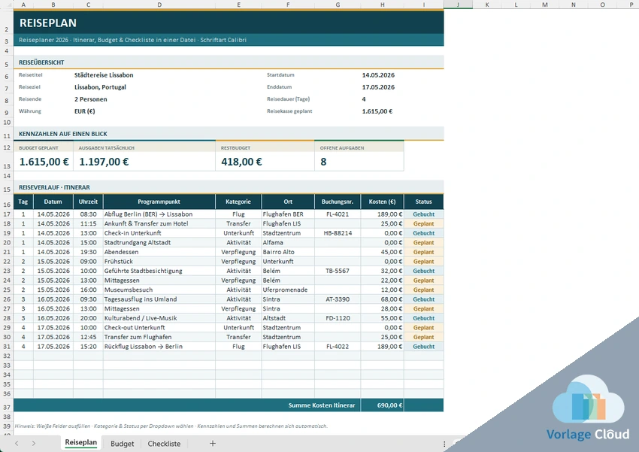This screenshot has width=639, height=452.
Task: Select the 'Uferpromenade' location cell
Action: (288, 290)
